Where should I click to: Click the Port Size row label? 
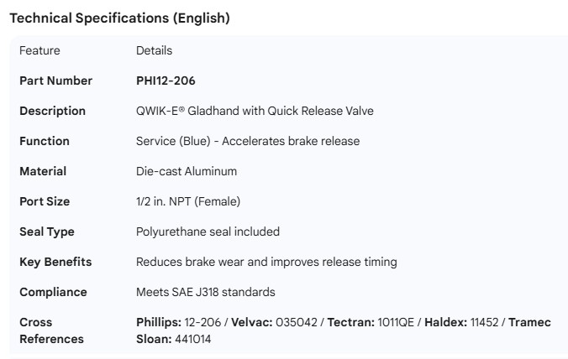[45, 201]
